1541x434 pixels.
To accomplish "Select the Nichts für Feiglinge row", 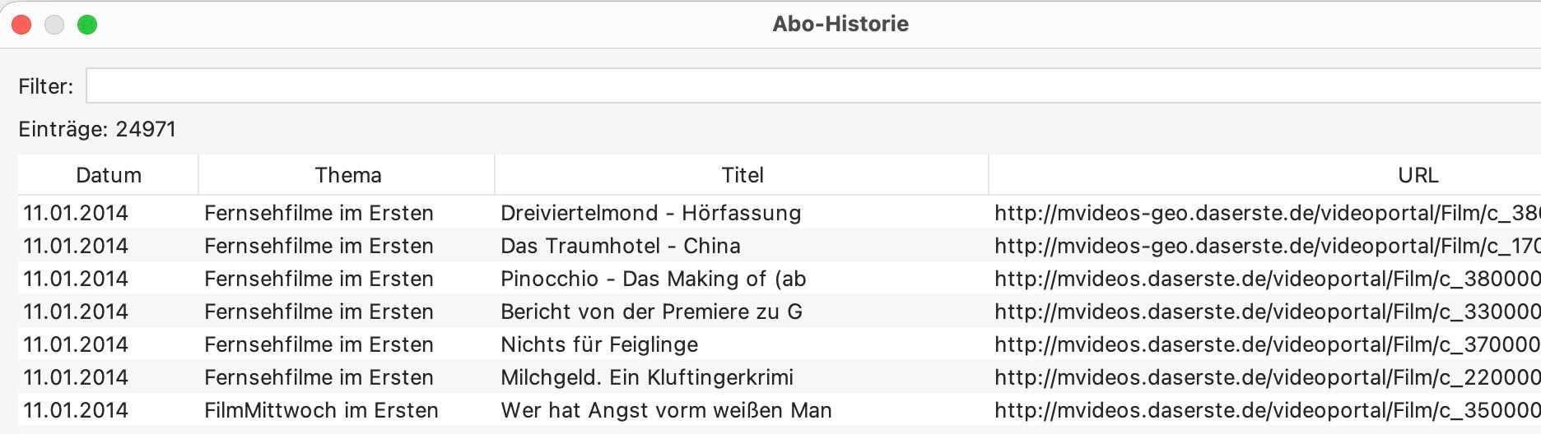I will pyautogui.click(x=598, y=344).
